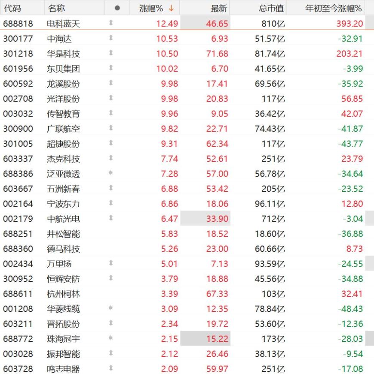Select stock name 泛亚微透
The height and width of the screenshot is (374, 374).
click(x=63, y=174)
